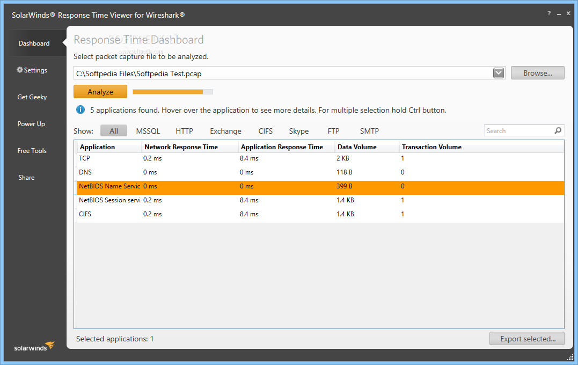Open the Power Up section
Viewport: 578px width, 365px height.
tap(31, 124)
